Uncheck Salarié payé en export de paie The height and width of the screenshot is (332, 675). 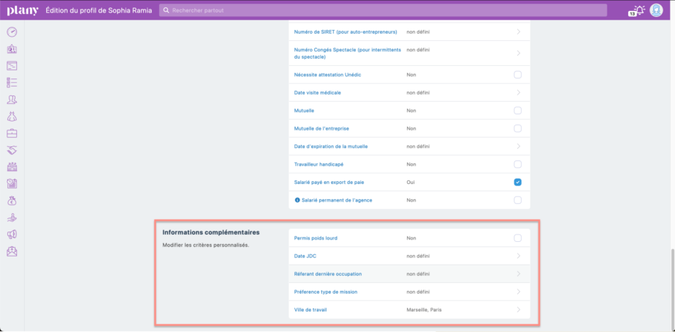(517, 182)
